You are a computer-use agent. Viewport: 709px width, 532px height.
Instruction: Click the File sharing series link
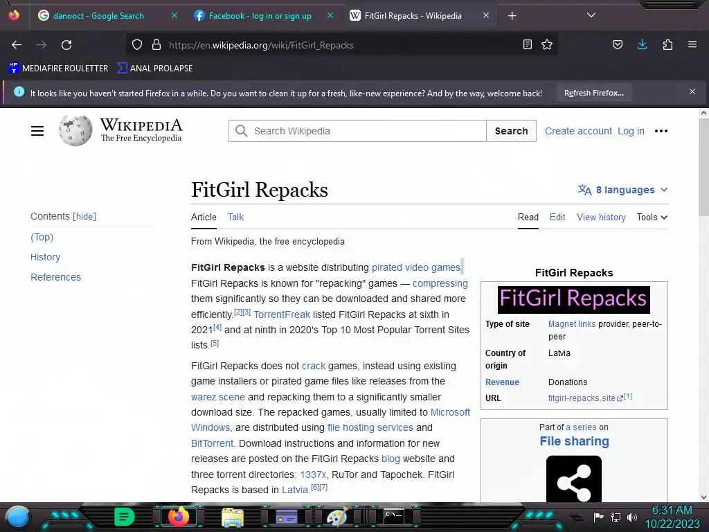(x=574, y=441)
